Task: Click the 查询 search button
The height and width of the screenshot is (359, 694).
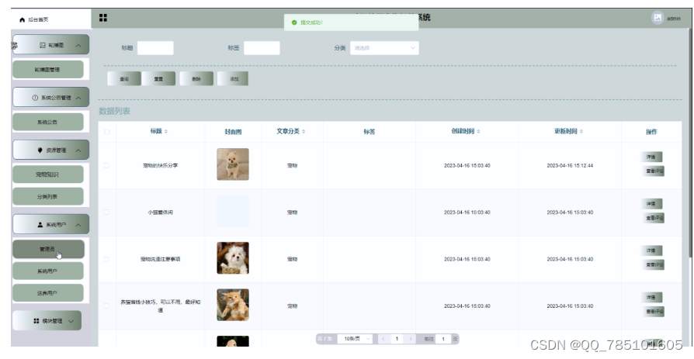Action: [124, 78]
